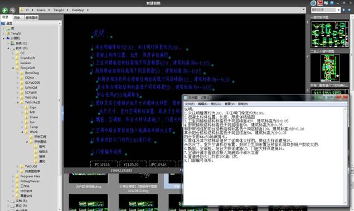Click the round blue icon beside the red one
Screen dimensions: 354x211
(x=313, y=3)
